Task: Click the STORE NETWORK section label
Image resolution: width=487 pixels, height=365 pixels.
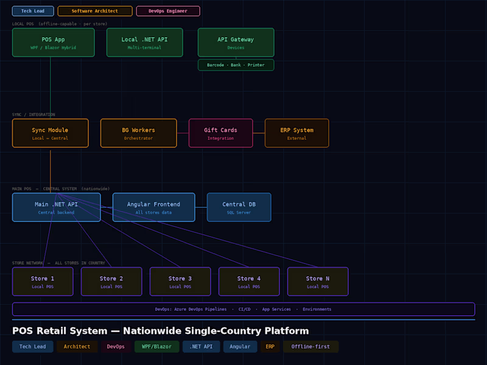Action: coord(58,263)
